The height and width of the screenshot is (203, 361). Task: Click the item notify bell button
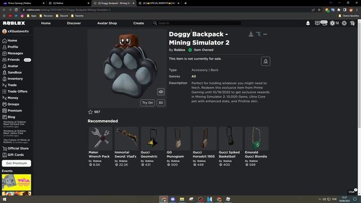(266, 61)
